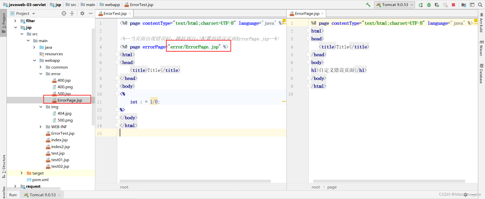Click the Profiler run icon
The height and width of the screenshot is (199, 485).
click(x=445, y=5)
